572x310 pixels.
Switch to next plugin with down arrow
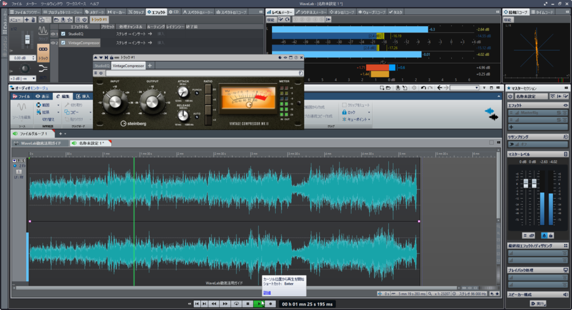[101, 58]
